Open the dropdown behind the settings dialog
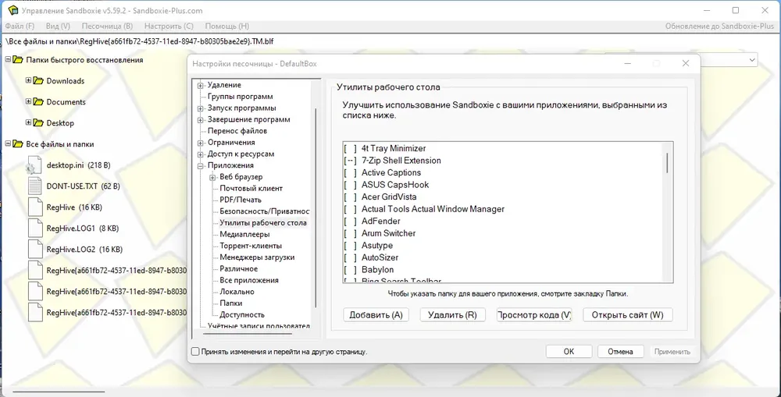This screenshot has height=397, width=781. (x=751, y=60)
